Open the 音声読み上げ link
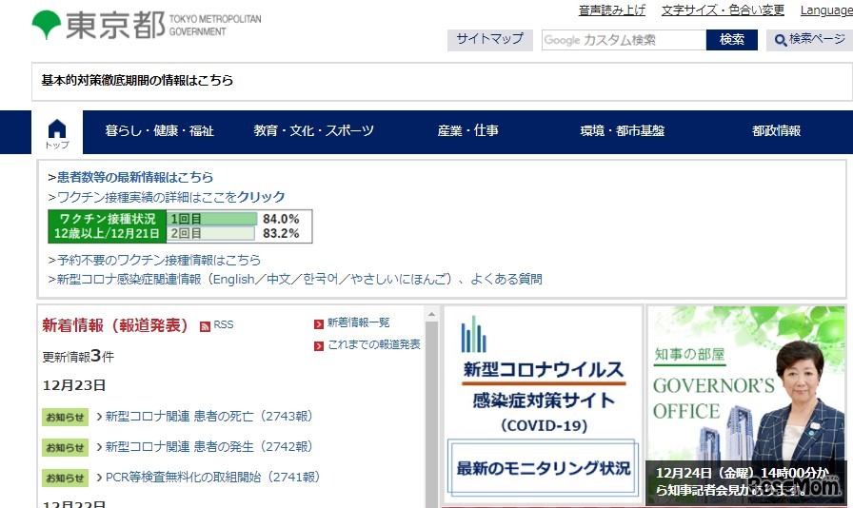This screenshot has width=853, height=508. tap(611, 10)
